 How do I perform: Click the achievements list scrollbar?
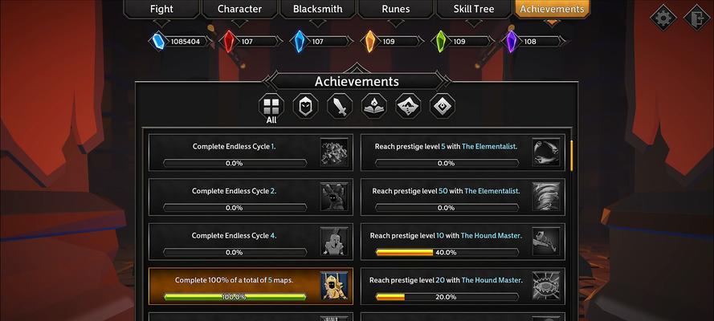572,156
